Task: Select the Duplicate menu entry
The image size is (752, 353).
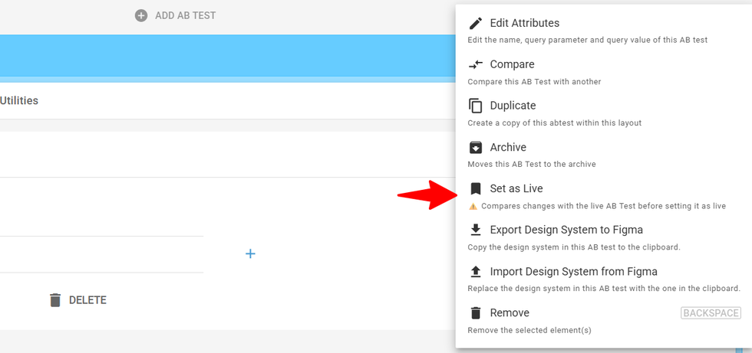Action: click(513, 106)
